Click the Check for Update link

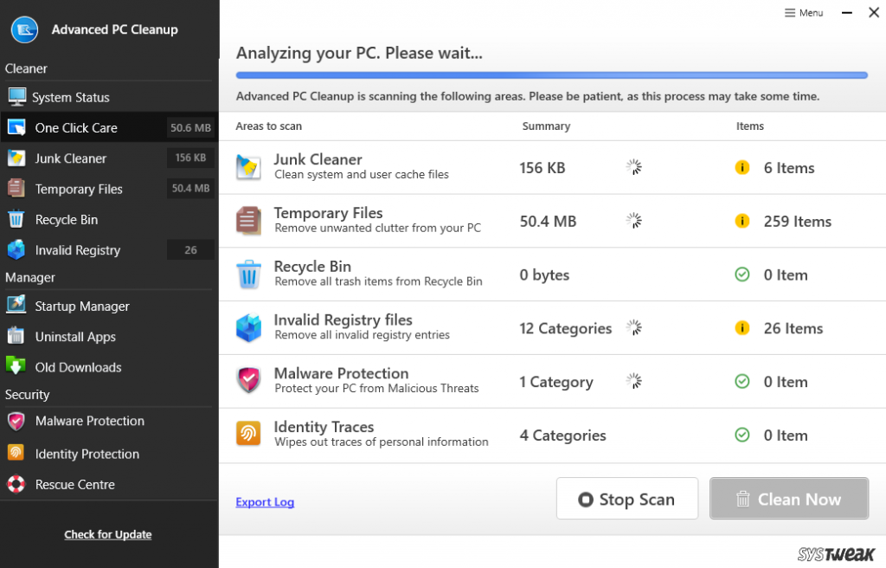[x=108, y=534]
